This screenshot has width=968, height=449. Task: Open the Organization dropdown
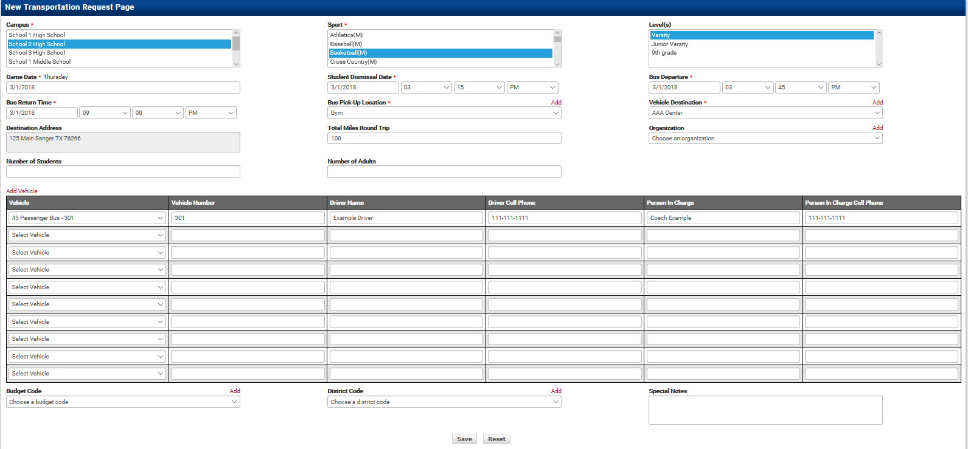pyautogui.click(x=765, y=139)
